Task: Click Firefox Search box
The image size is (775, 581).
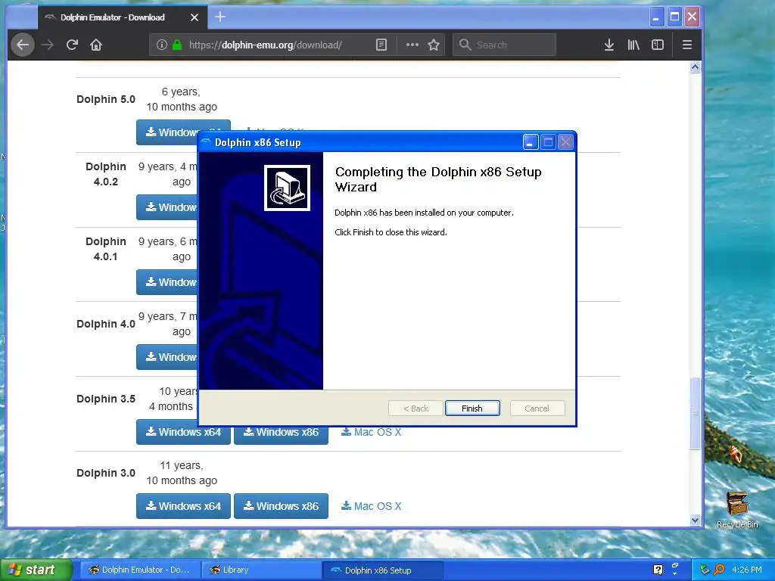Action: [504, 45]
